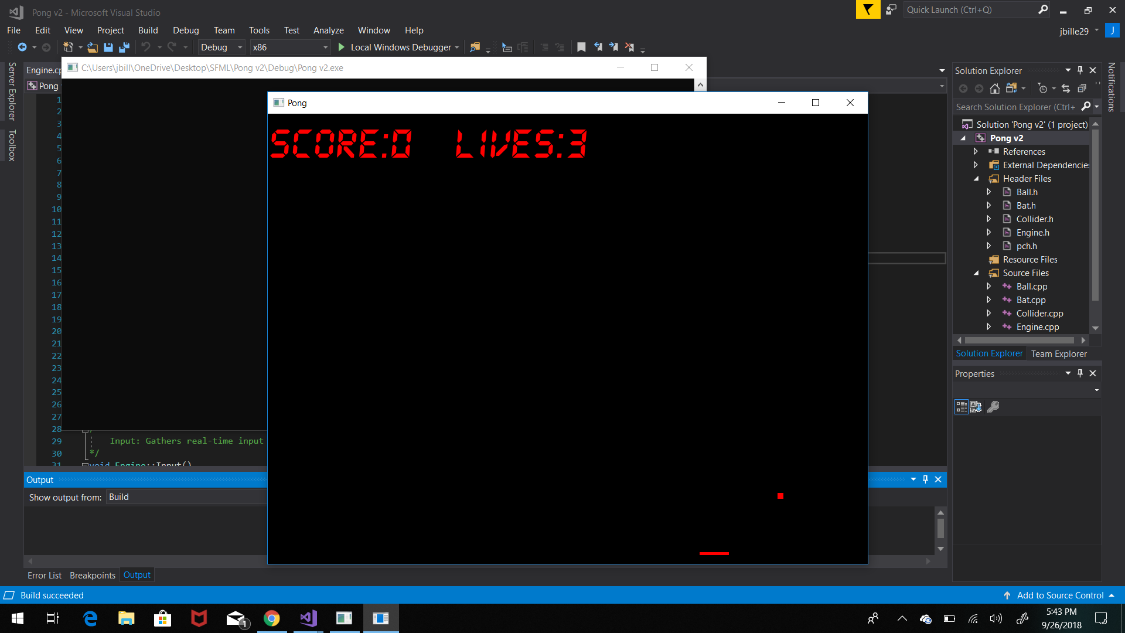The height and width of the screenshot is (633, 1125).
Task: Click the Property Pages wrench icon
Action: point(993,407)
